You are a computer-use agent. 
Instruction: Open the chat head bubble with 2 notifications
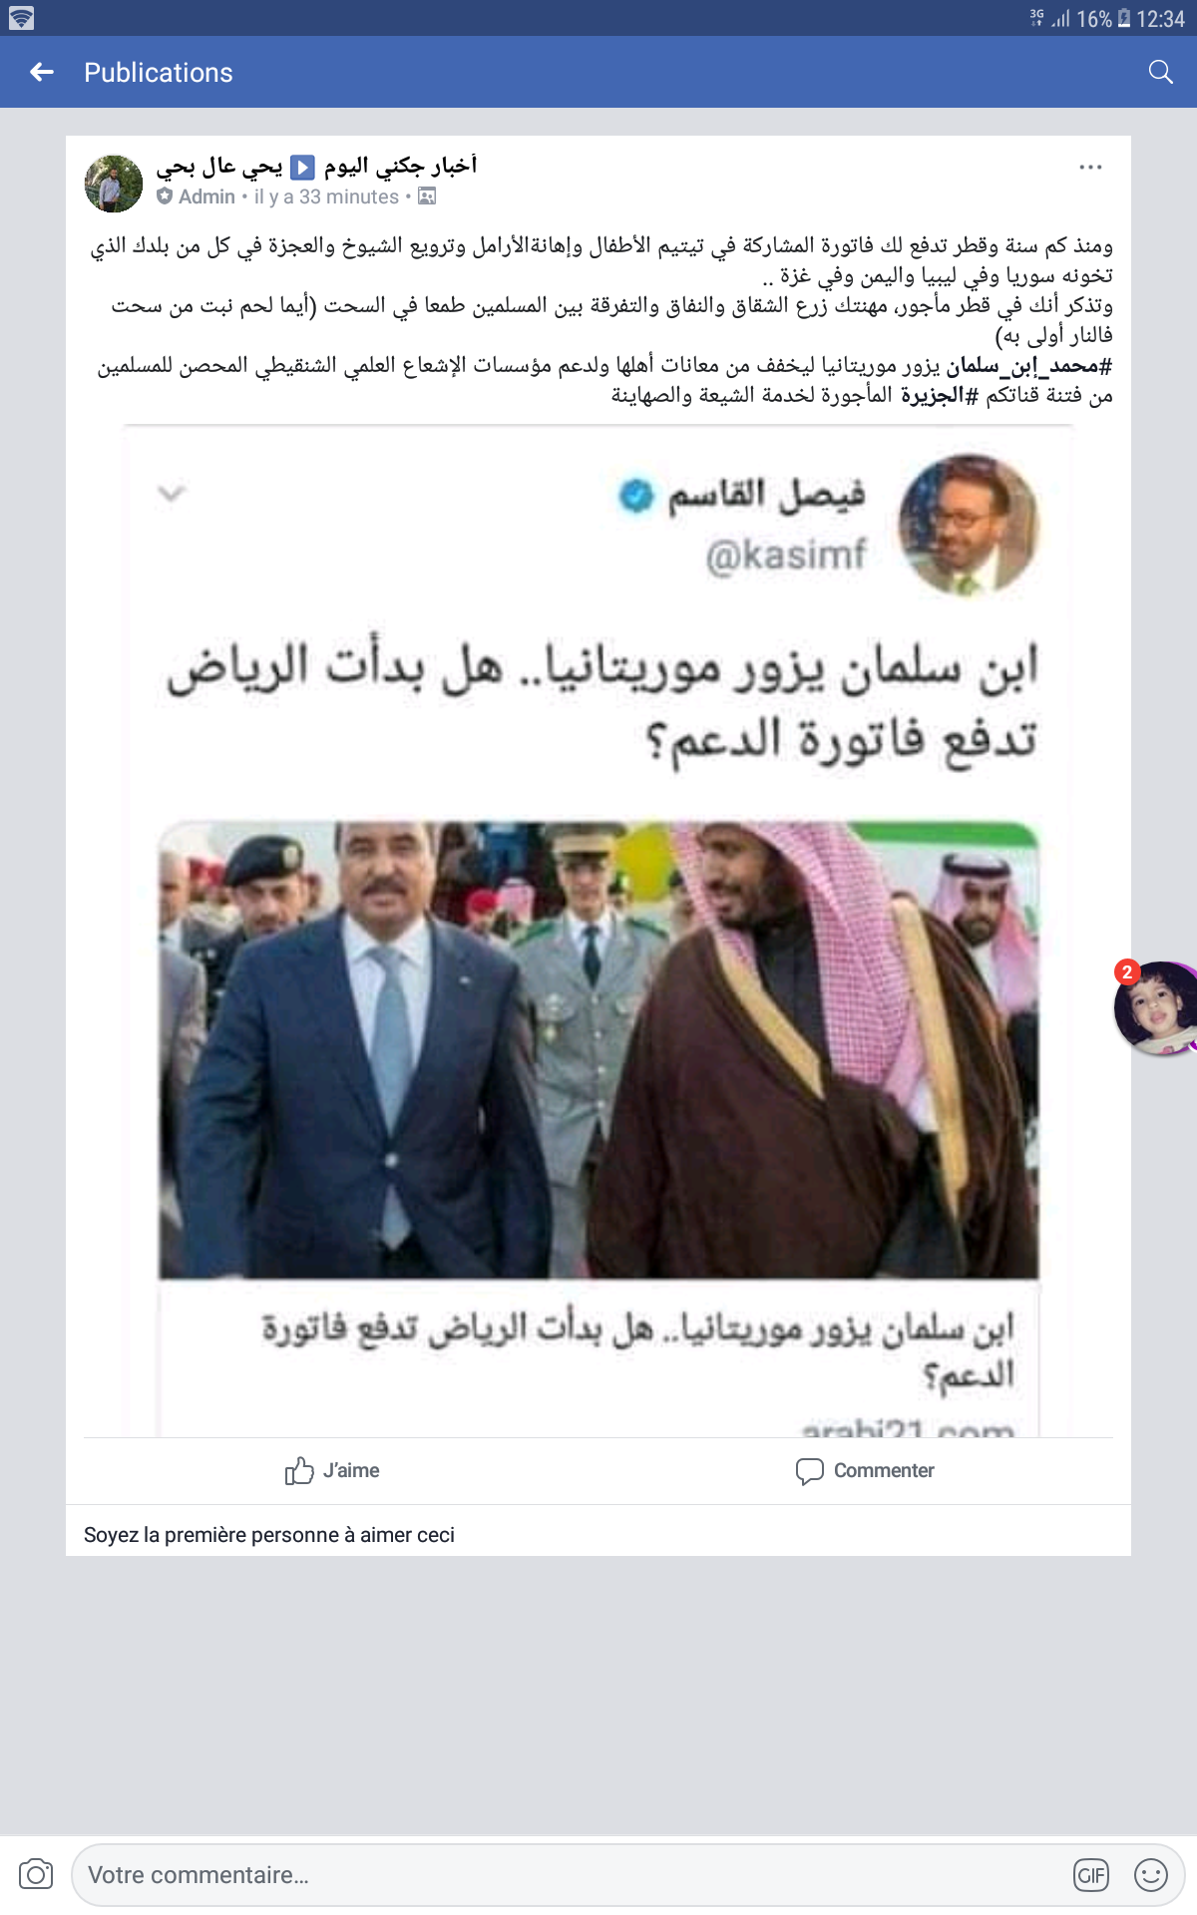[1155, 1007]
